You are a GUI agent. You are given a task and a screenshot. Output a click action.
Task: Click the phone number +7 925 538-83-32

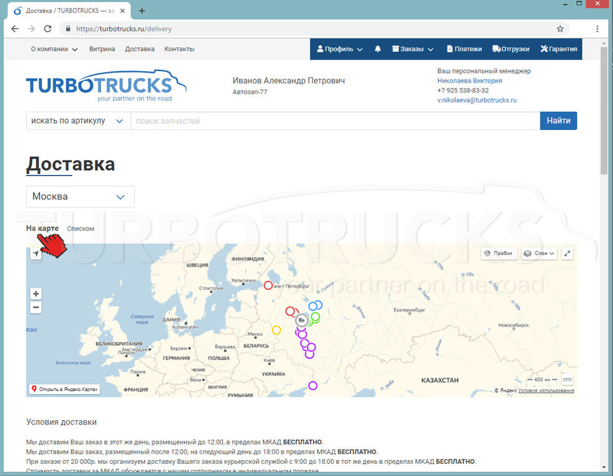pos(463,90)
